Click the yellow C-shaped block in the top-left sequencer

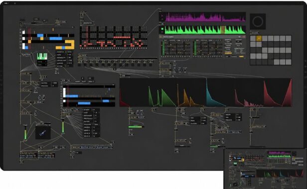pyautogui.click(x=70, y=45)
